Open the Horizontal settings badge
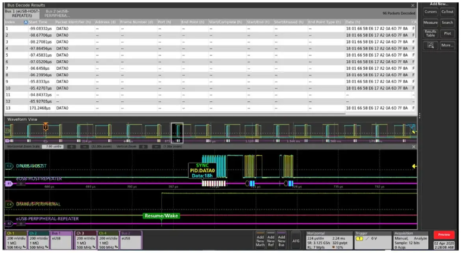Viewport: 461px width, 253px height. (x=330, y=240)
